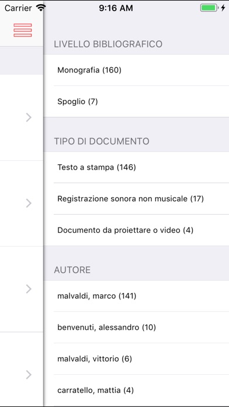Screen dimensions: 229x407
Task: Tap the 9:16 AM status bar clock
Action: click(x=116, y=8)
